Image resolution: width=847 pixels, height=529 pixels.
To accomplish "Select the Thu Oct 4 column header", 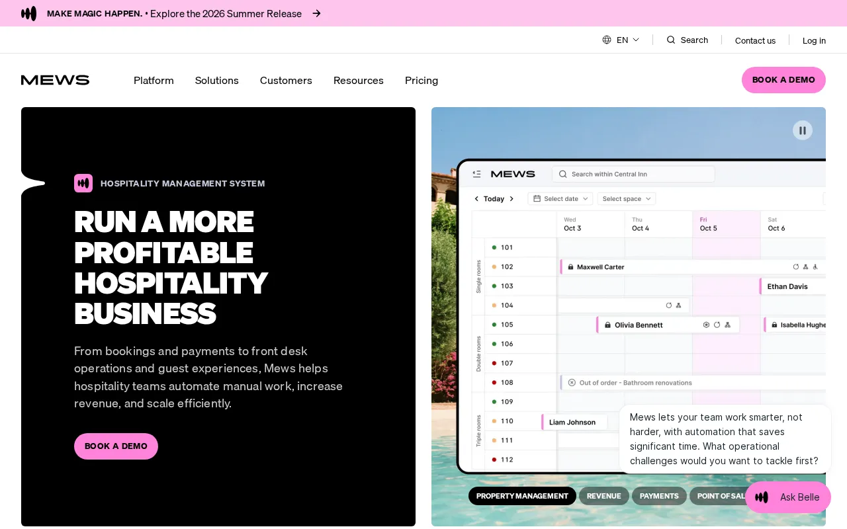I will [x=658, y=224].
